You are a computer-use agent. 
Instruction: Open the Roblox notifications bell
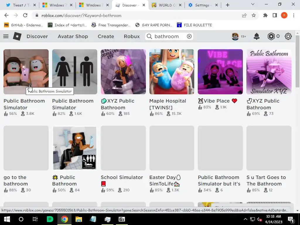click(x=256, y=36)
